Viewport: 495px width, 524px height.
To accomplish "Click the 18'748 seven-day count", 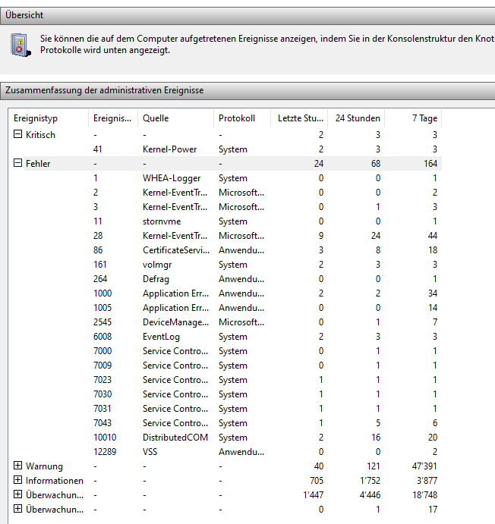I will coord(424,495).
